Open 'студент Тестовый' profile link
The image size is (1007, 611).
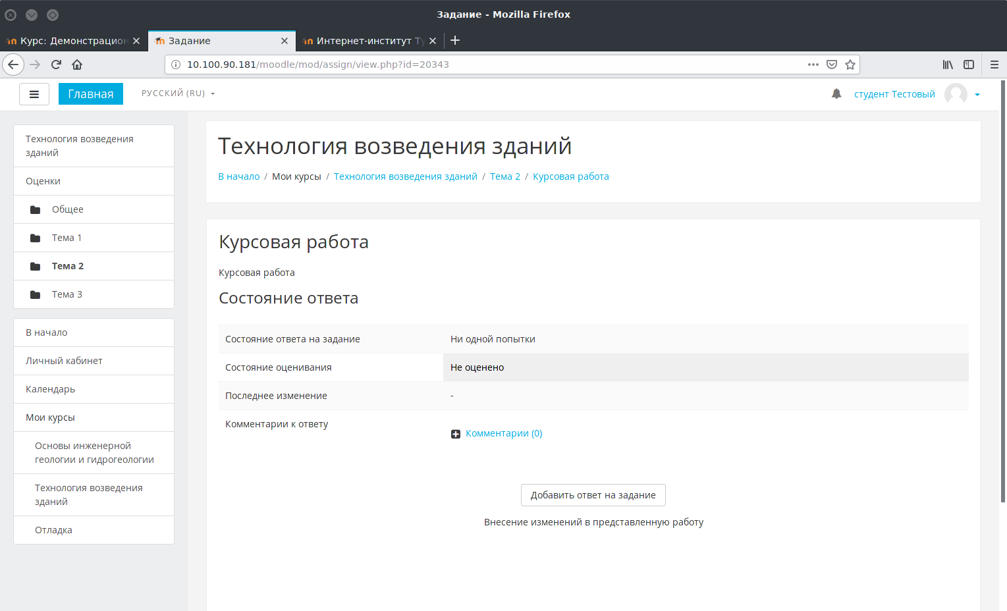click(x=894, y=94)
